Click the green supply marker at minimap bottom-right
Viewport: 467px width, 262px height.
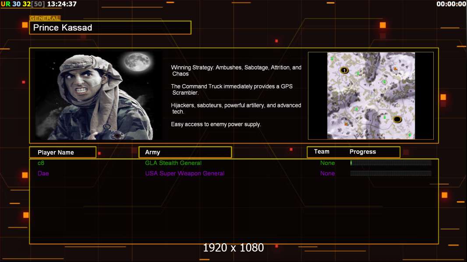pyautogui.click(x=410, y=135)
